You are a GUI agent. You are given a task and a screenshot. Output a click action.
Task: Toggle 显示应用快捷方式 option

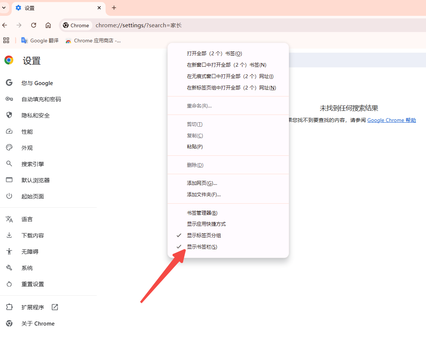(x=228, y=224)
